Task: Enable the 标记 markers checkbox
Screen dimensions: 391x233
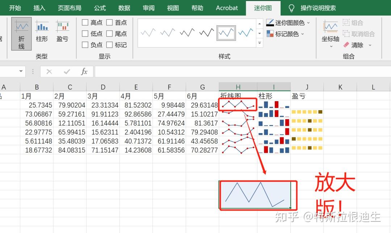Action: pyautogui.click(x=109, y=45)
